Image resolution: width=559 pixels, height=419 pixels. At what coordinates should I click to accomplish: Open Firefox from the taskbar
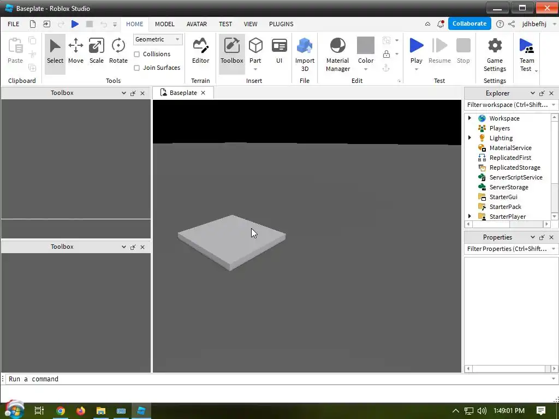pyautogui.click(x=81, y=411)
